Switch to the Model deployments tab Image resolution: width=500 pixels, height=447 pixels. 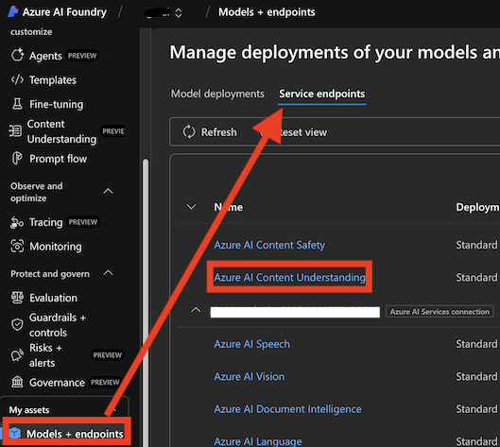(x=217, y=94)
